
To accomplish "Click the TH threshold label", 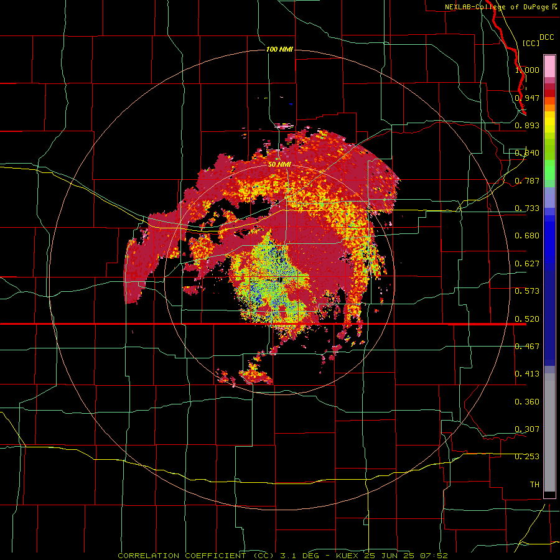I will 534,485.
